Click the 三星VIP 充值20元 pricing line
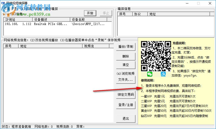Screen dimensions: 216x129 pyautogui.click(x=174, y=106)
